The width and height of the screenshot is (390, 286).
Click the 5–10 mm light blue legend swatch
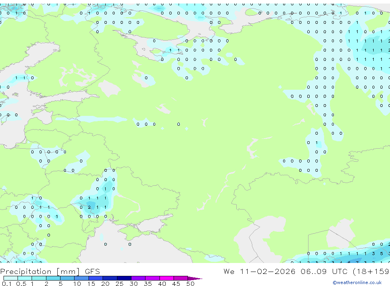click(x=67, y=278)
